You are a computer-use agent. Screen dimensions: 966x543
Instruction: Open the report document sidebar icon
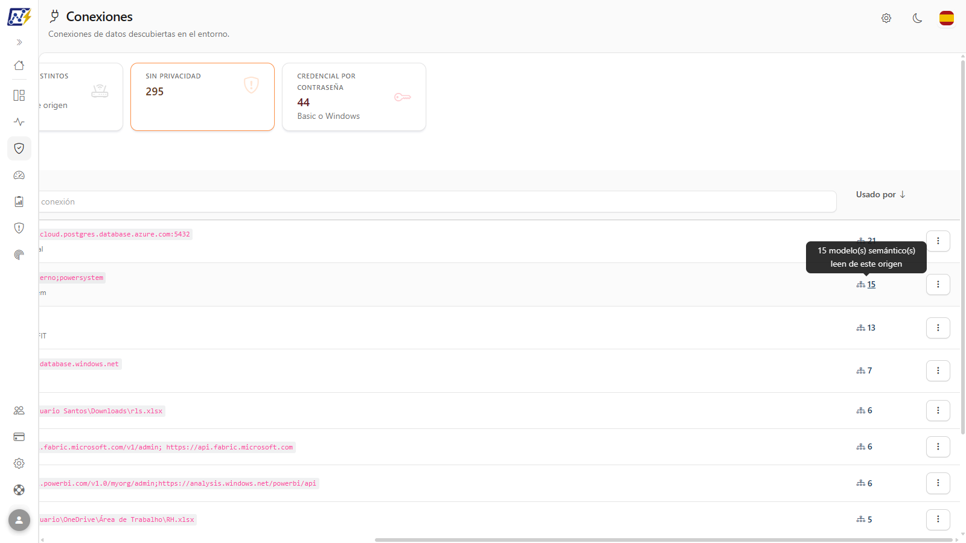pyautogui.click(x=19, y=202)
